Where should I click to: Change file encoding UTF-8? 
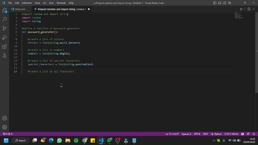coord(197,134)
